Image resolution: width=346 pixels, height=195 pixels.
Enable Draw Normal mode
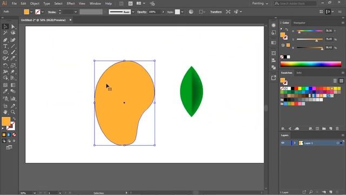tap(4, 141)
